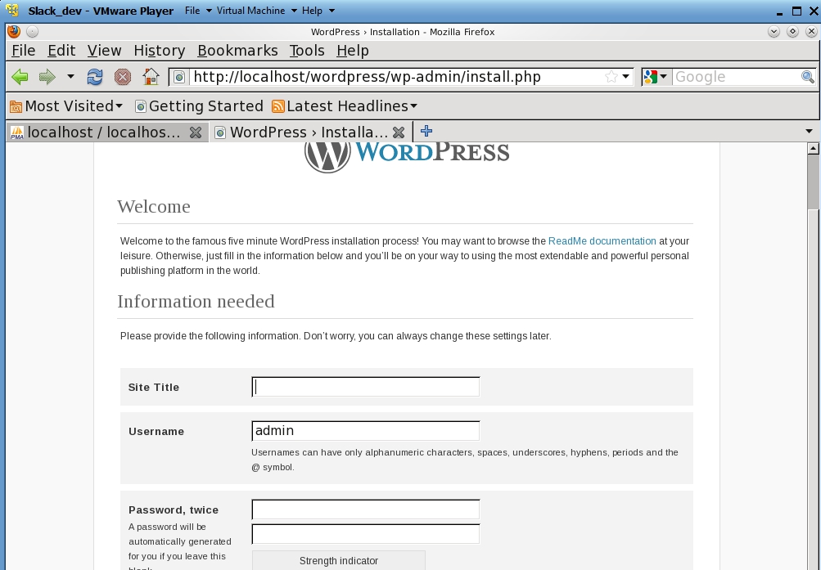Open the VMware Player Help menu
821x570 pixels.
[318, 11]
